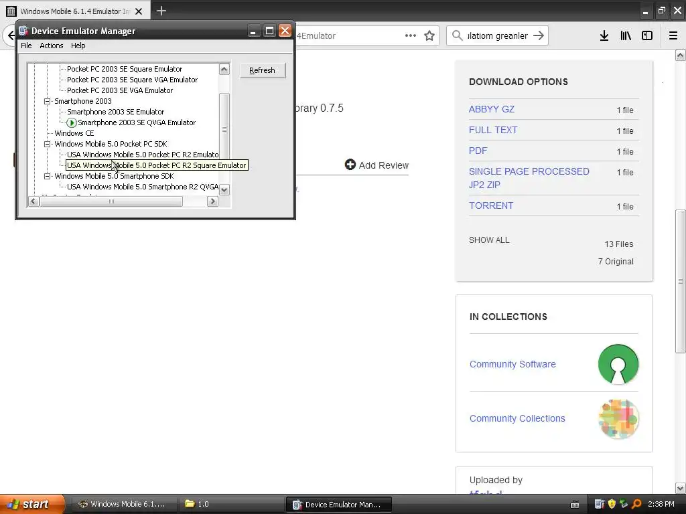Open the File menu in Device Emulator Manager
This screenshot has height=514, width=686.
point(26,46)
